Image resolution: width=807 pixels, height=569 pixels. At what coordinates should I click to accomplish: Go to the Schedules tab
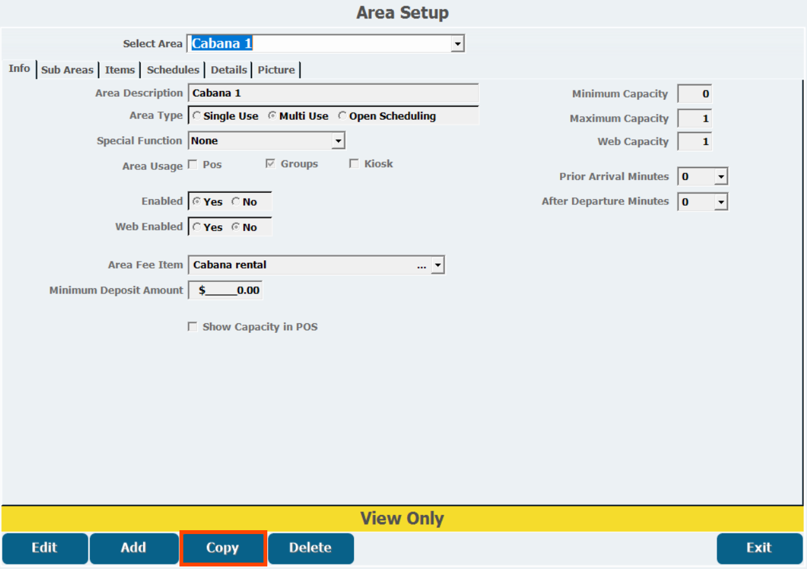point(173,70)
